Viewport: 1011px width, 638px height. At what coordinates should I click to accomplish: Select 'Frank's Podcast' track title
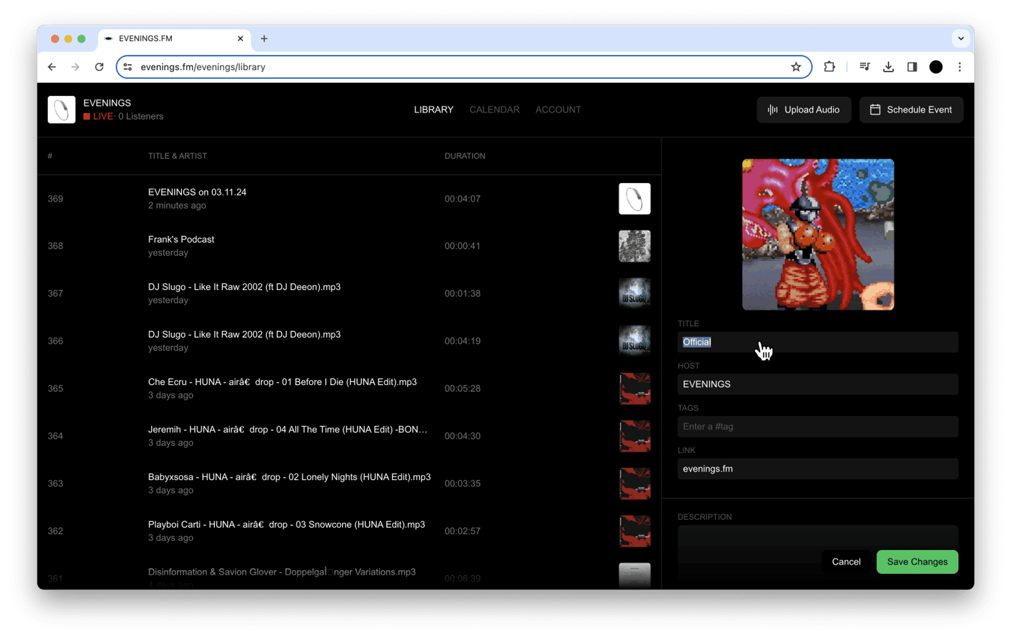tap(181, 239)
